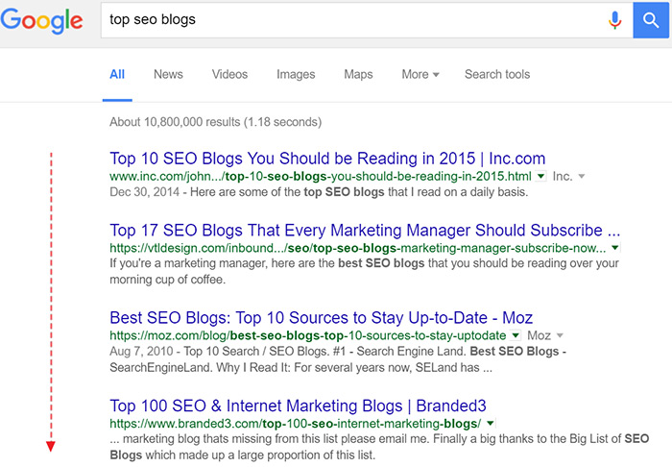Viewport: 672px width, 467px height.
Task: Expand the green arrow after the vtldesign.com URL
Action: click(x=614, y=248)
